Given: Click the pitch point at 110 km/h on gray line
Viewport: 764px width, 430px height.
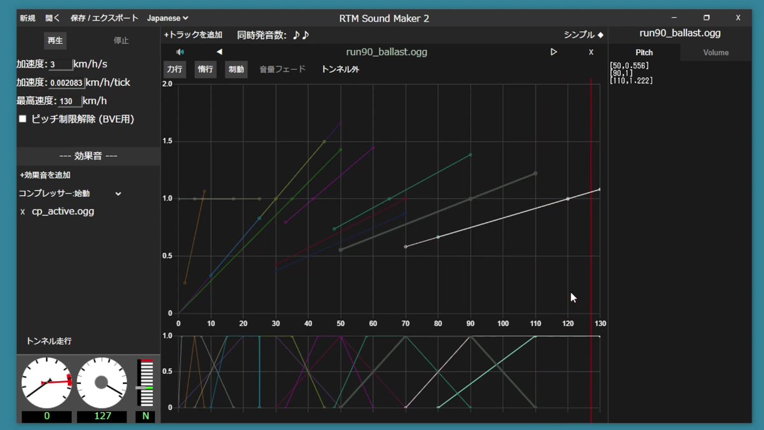Looking at the screenshot, I should 535,173.
